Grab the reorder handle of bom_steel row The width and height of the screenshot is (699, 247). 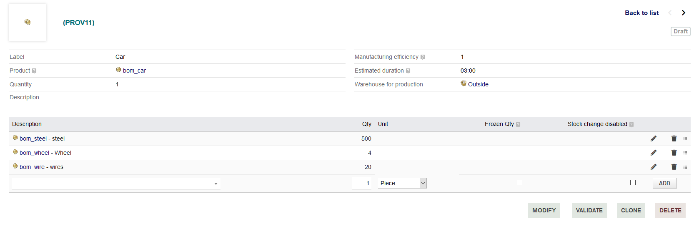[685, 139]
